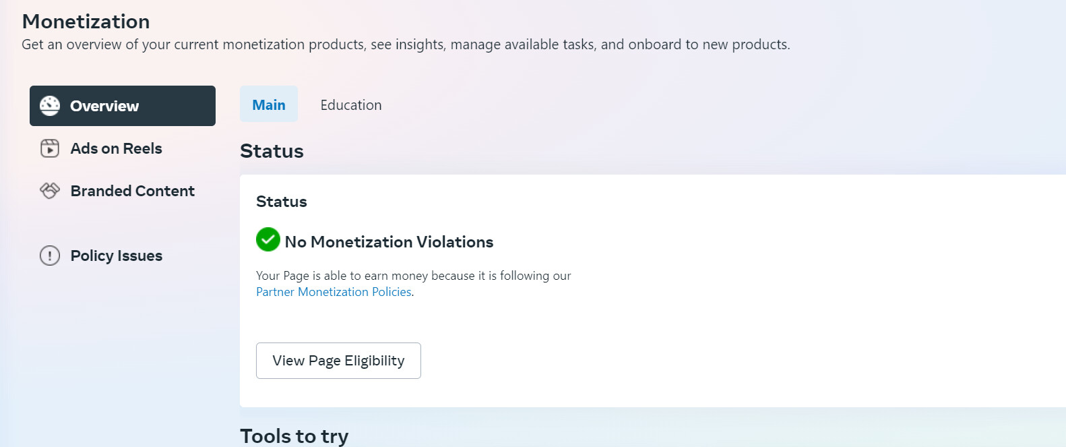Go to Branded Content label in sidebar
Image resolution: width=1066 pixels, height=447 pixels.
[132, 191]
